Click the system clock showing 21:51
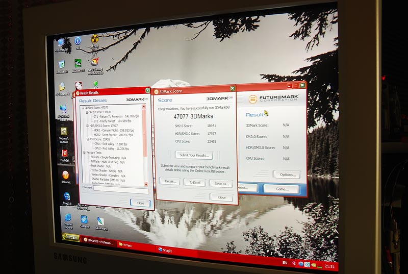The height and width of the screenshot is (274, 408). (329, 266)
